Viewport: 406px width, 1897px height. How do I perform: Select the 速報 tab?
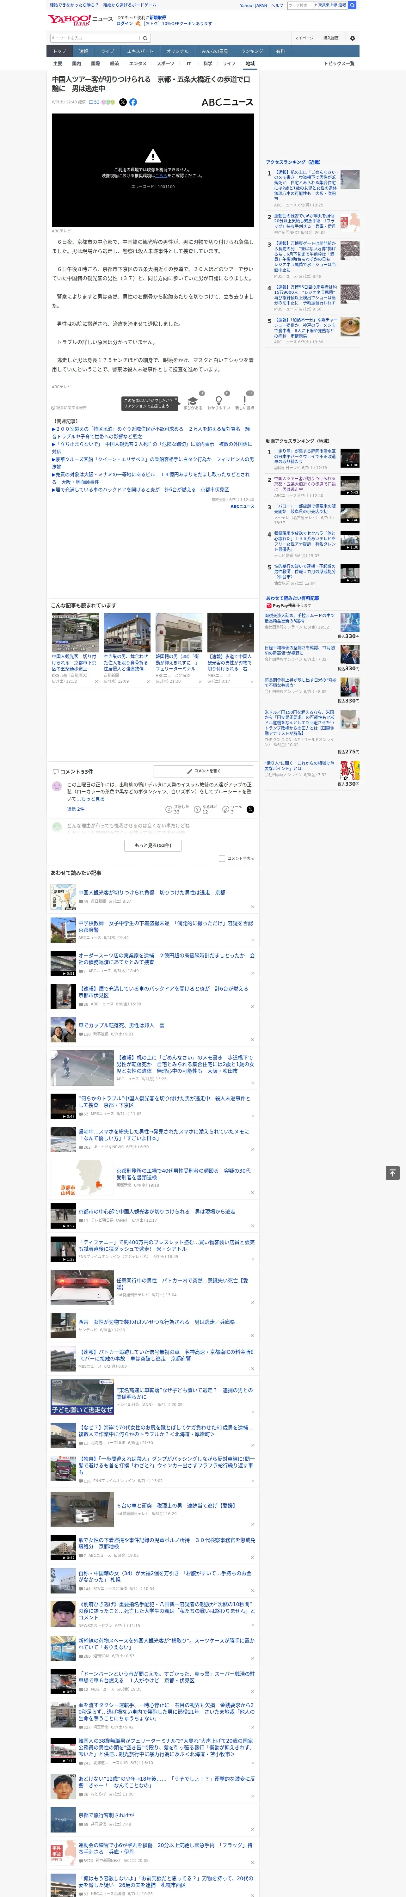click(83, 52)
